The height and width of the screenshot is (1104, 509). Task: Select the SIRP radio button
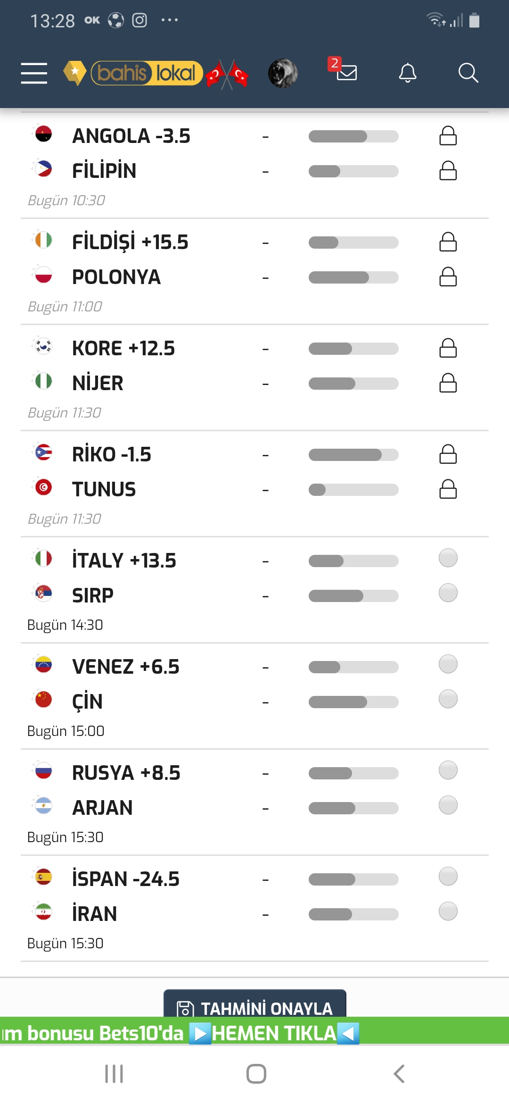tap(448, 593)
